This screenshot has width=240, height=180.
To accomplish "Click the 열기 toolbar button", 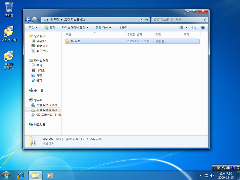I will (50, 28).
